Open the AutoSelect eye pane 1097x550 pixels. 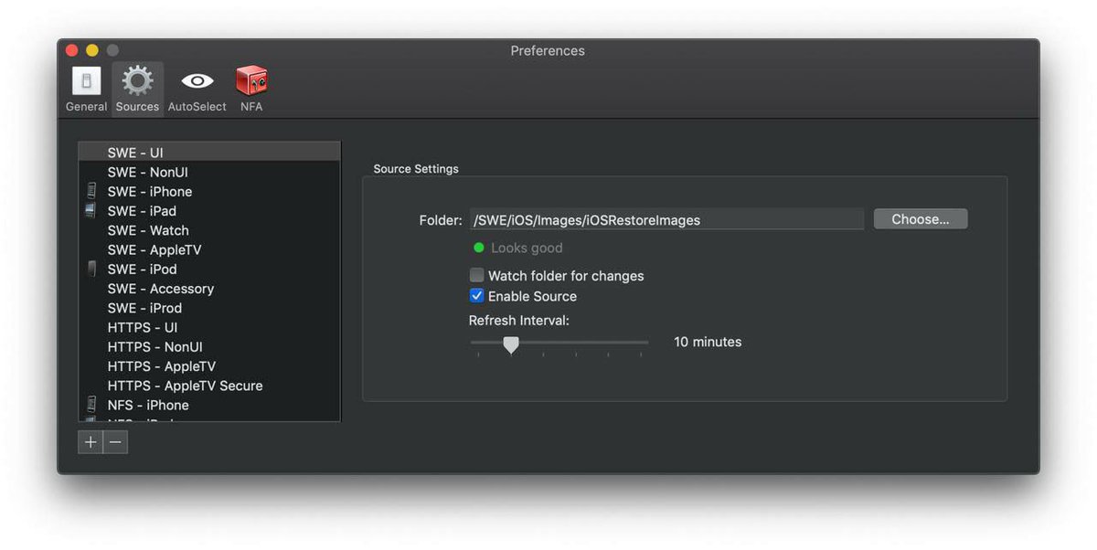197,90
